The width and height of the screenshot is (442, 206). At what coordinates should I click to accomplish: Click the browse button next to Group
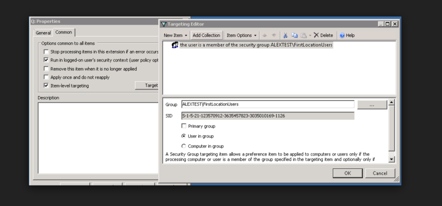(x=371, y=104)
